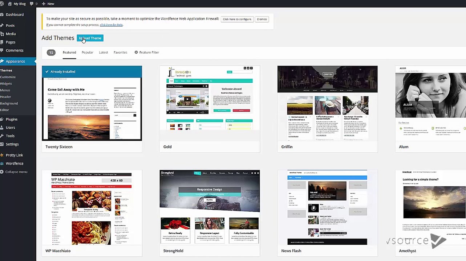Open Comments in the sidebar menu
This screenshot has height=261, width=466.
tap(15, 50)
